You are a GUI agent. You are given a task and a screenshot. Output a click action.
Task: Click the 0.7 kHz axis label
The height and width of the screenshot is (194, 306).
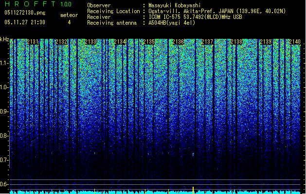coord(4,160)
